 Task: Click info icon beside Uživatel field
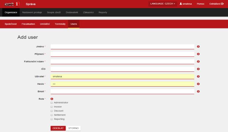[x=198, y=76]
